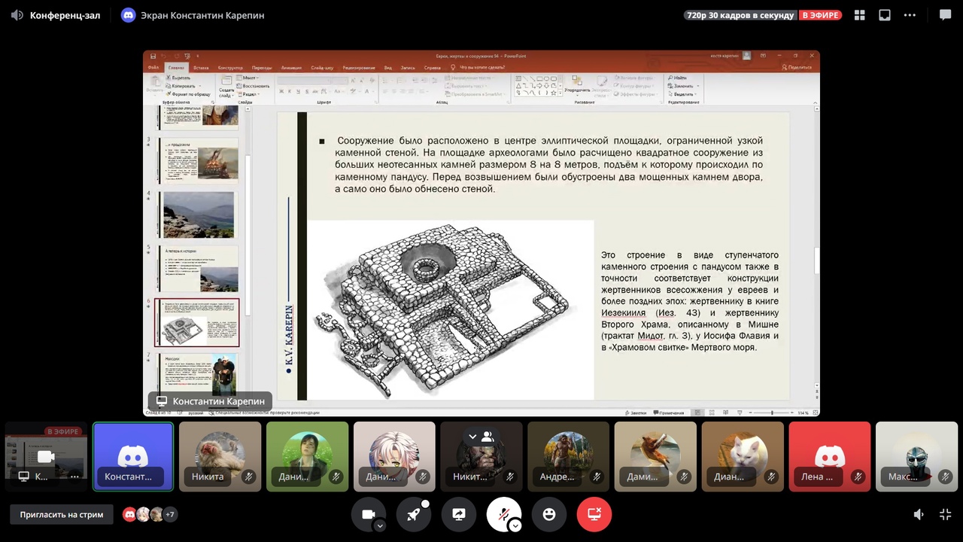Select the Андрей participant tile

tap(569, 457)
